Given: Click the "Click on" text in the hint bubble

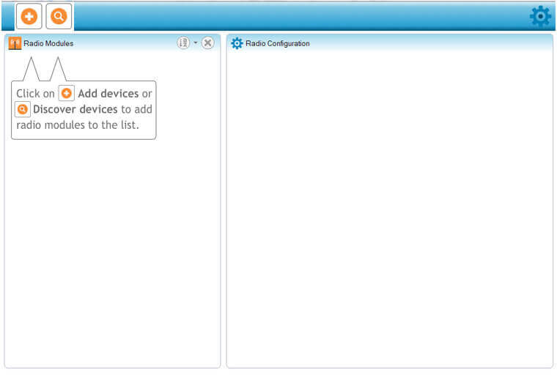Looking at the screenshot, I should pyautogui.click(x=35, y=94).
